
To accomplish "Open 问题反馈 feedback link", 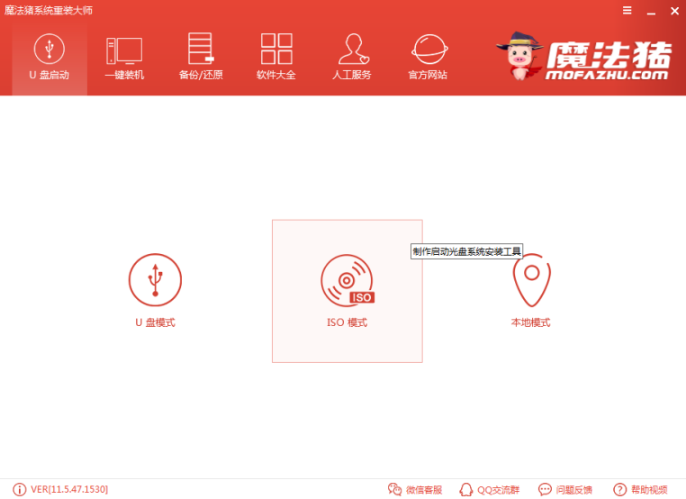I will pyautogui.click(x=564, y=489).
